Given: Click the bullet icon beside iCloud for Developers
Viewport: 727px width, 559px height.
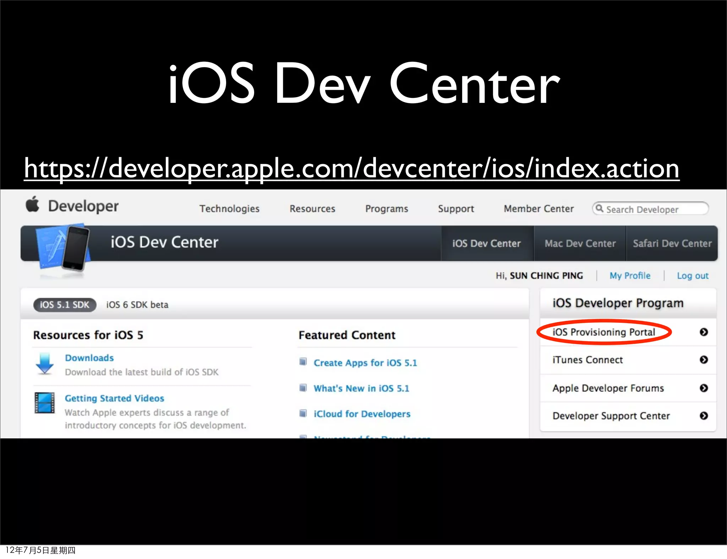Looking at the screenshot, I should coord(303,413).
